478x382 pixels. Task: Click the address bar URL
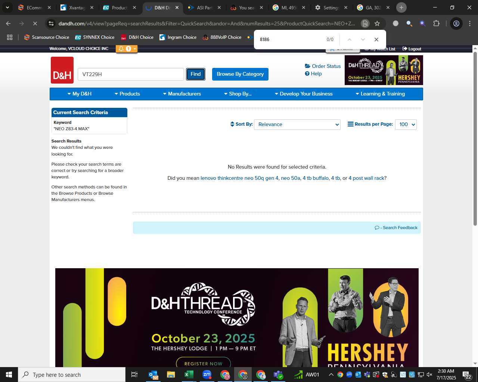(x=207, y=24)
